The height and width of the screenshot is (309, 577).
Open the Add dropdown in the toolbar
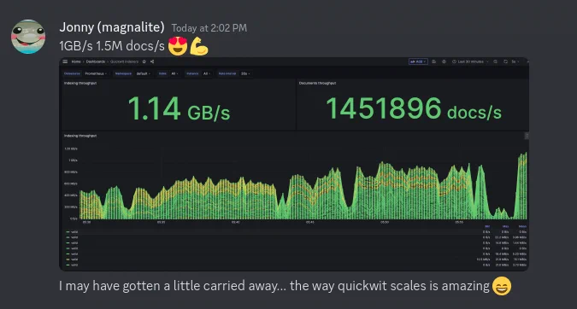point(418,61)
